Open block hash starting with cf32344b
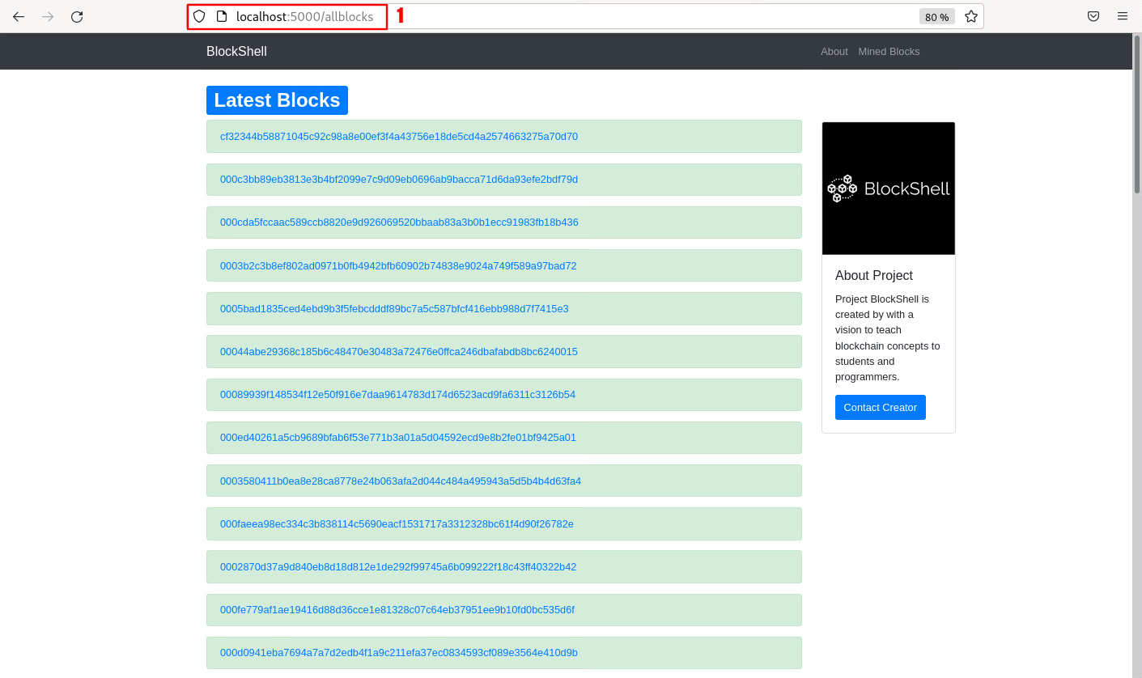This screenshot has height=678, width=1142. click(x=399, y=136)
